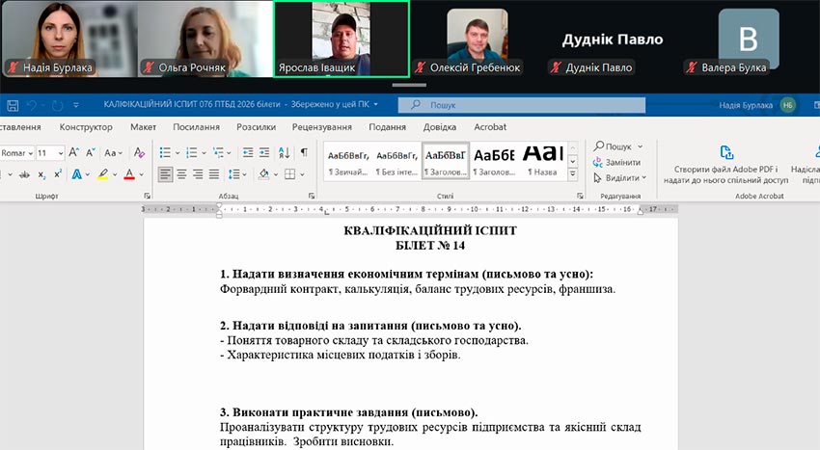Viewport: 820px width, 450px height.
Task: Click the Redo icon in the quick access toolbar
Action: 57,106
